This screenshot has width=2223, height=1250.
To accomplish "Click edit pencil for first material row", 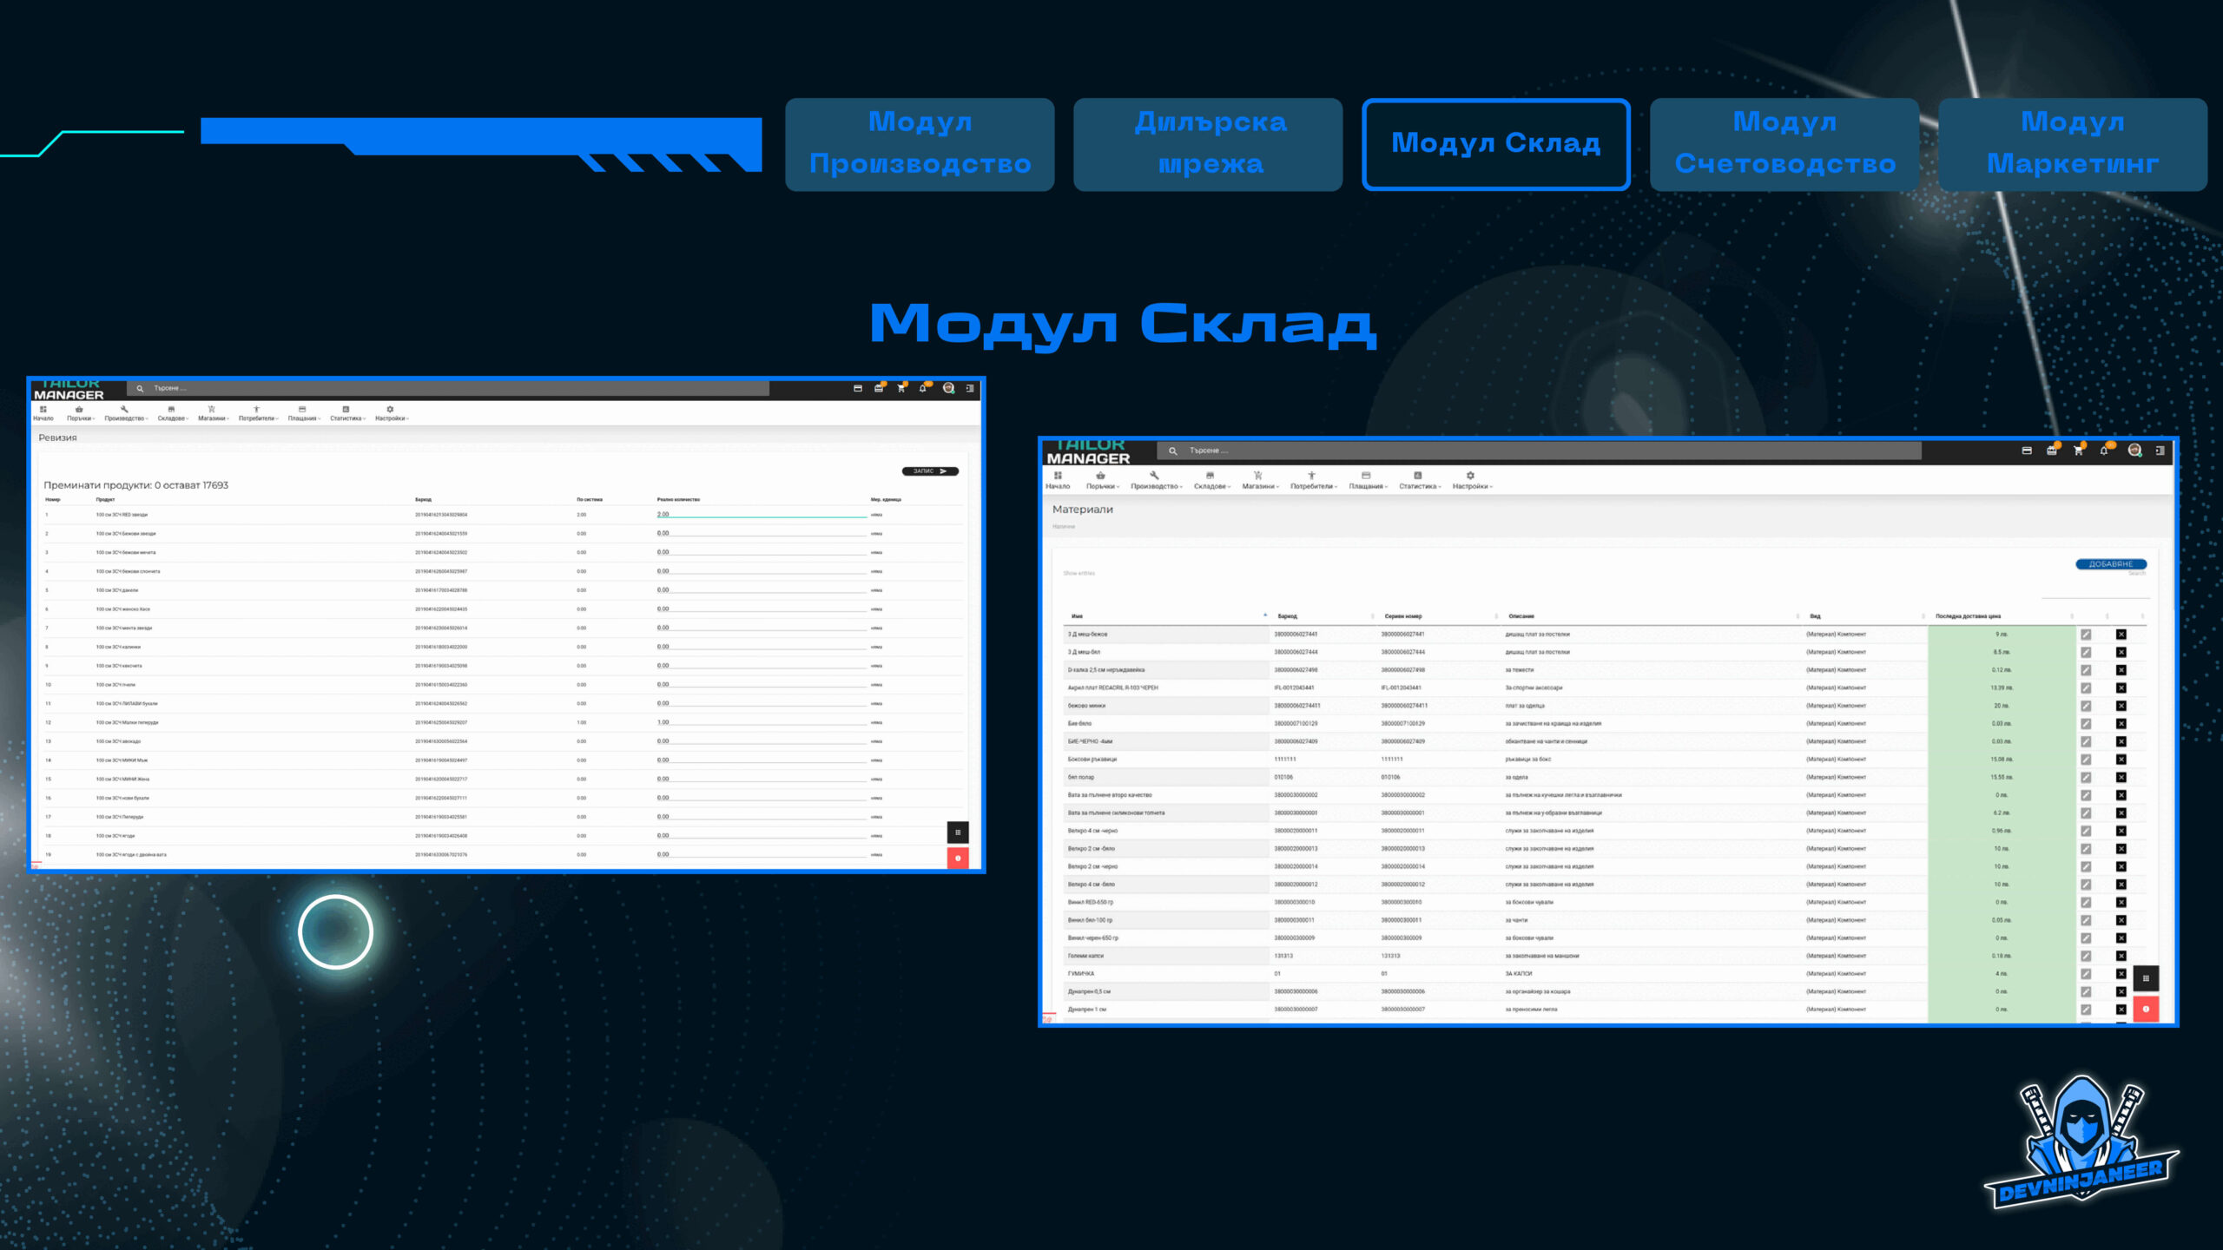I will (x=2086, y=635).
